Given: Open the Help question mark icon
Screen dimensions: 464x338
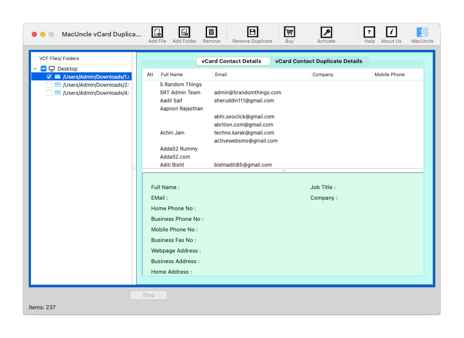Looking at the screenshot, I should (369, 32).
